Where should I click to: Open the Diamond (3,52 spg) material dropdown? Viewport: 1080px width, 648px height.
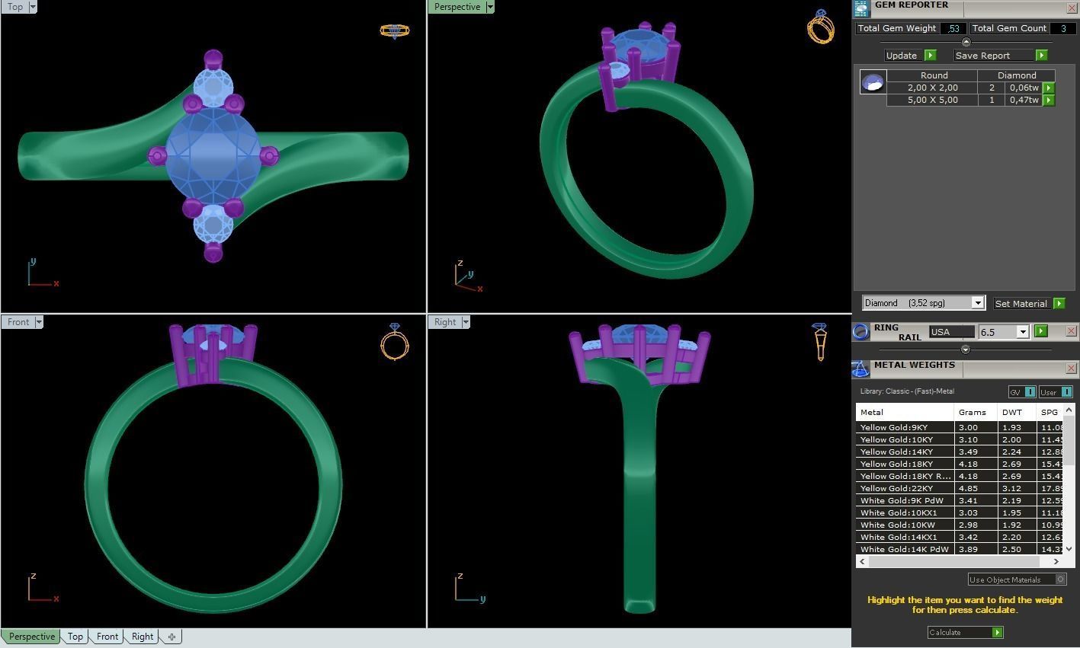click(978, 303)
